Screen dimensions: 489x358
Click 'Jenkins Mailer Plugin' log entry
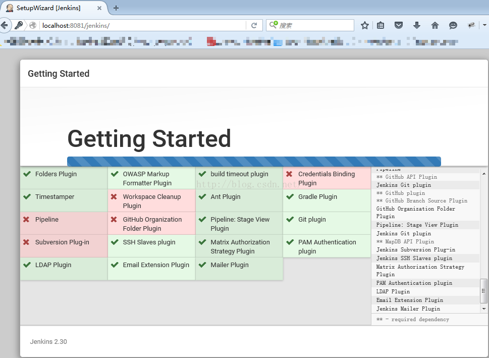point(408,309)
